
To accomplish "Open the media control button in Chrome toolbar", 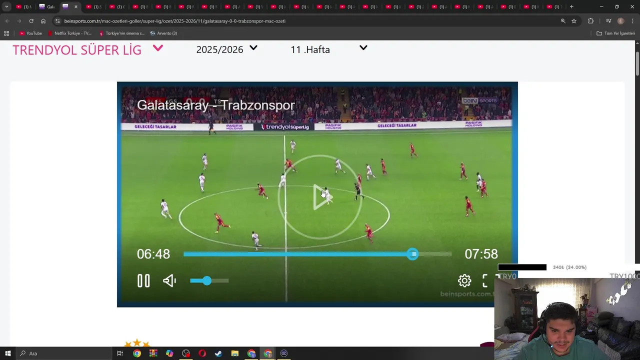I will [x=608, y=21].
